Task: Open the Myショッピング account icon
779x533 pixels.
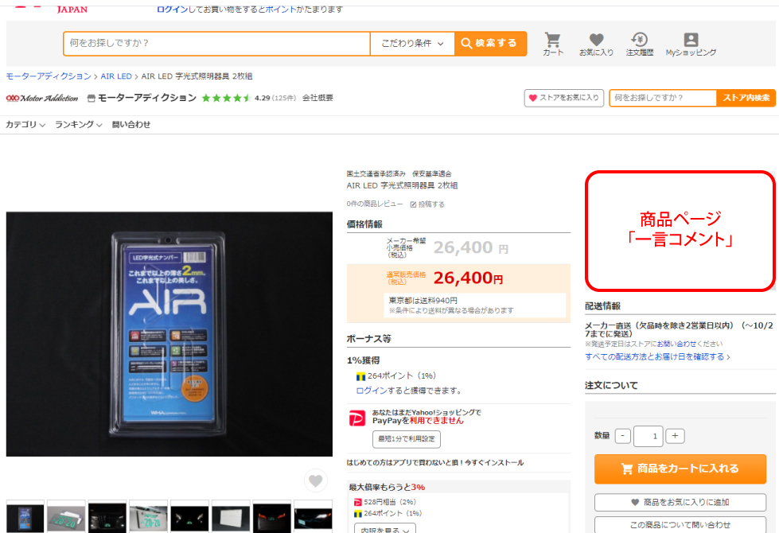Action: point(691,44)
